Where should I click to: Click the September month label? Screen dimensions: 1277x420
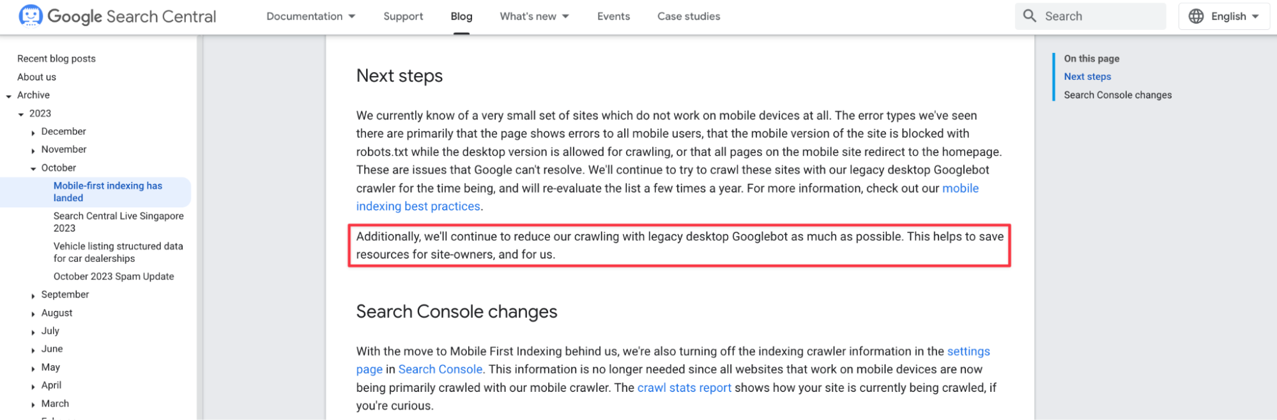coord(65,295)
